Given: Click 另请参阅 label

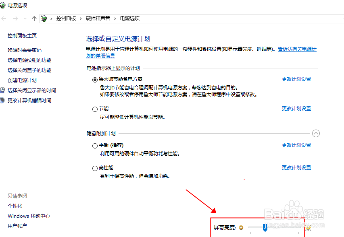Looking at the screenshot, I should tap(17, 196).
